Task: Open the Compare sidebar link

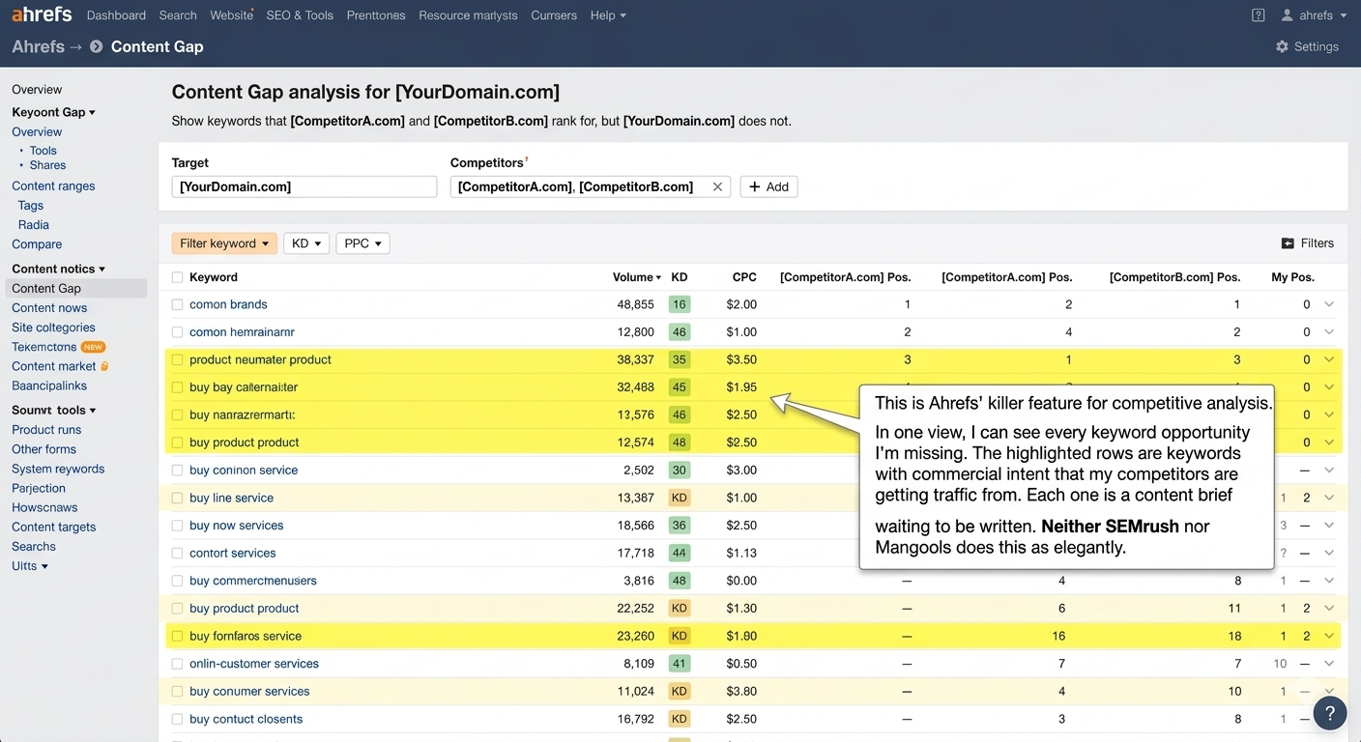Action: pyautogui.click(x=37, y=244)
